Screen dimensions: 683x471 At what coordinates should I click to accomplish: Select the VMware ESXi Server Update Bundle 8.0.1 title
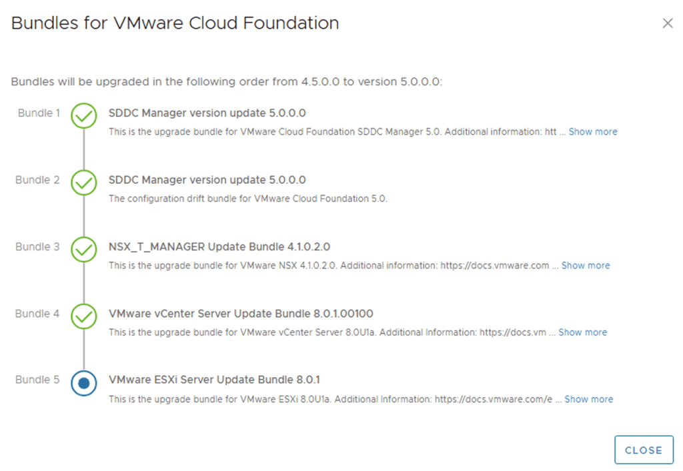(214, 380)
